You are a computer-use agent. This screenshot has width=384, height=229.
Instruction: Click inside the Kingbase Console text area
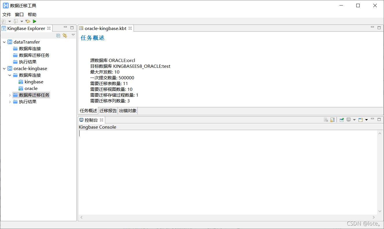click(x=228, y=172)
